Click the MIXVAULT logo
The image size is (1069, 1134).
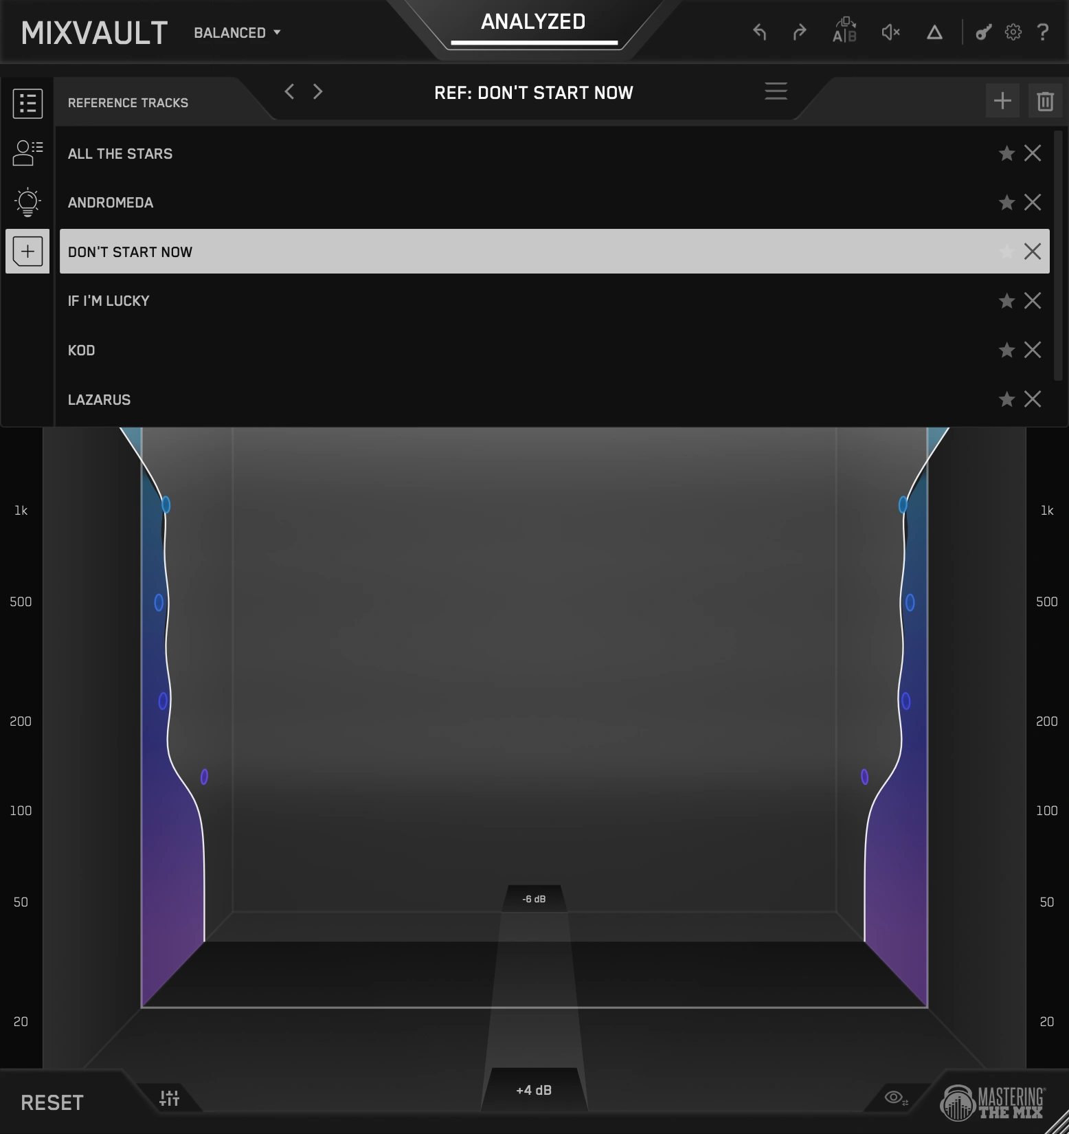click(x=94, y=33)
